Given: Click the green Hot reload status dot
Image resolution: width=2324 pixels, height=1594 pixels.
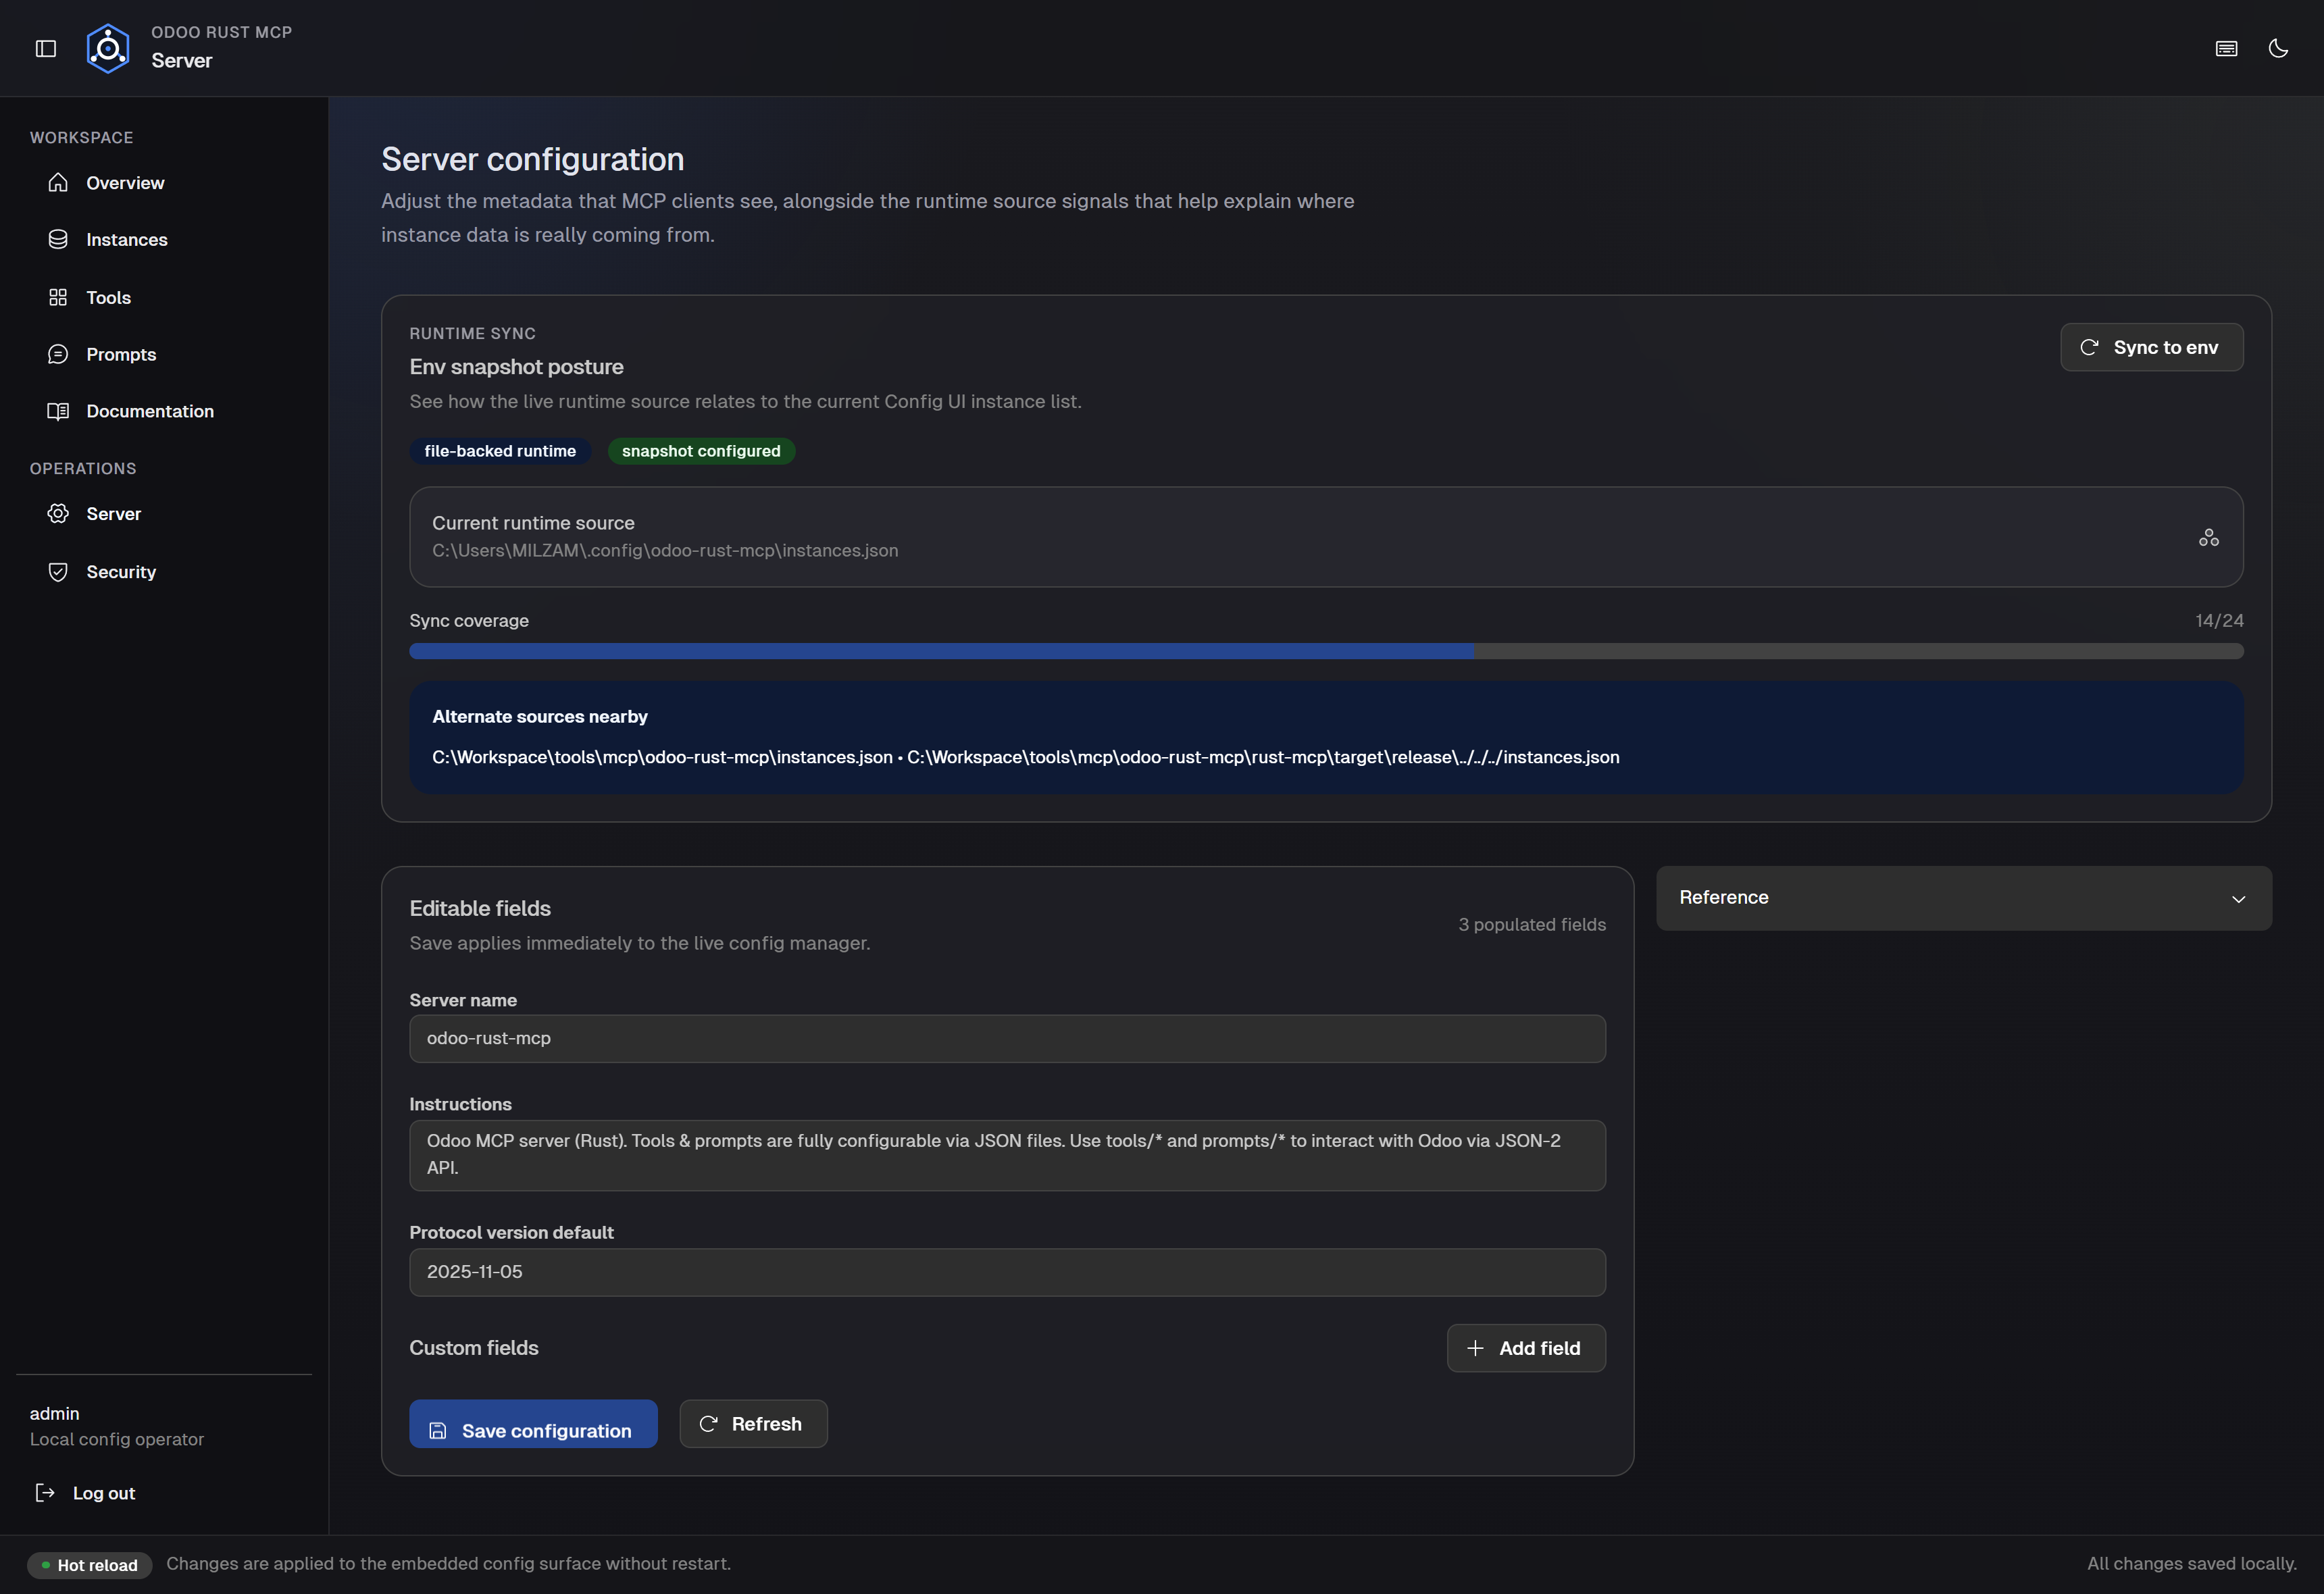Looking at the screenshot, I should (46, 1565).
